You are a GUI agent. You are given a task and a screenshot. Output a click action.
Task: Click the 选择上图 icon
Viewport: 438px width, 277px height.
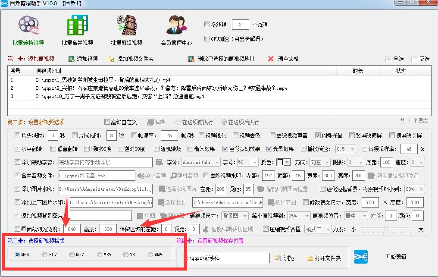point(161,202)
